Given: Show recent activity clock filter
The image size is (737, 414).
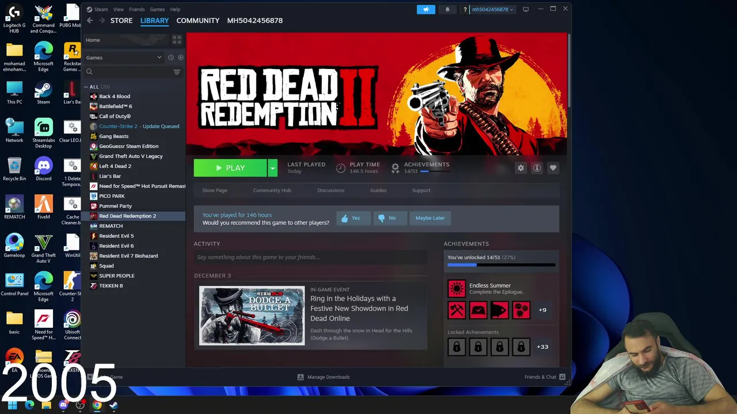Looking at the screenshot, I should [x=170, y=57].
